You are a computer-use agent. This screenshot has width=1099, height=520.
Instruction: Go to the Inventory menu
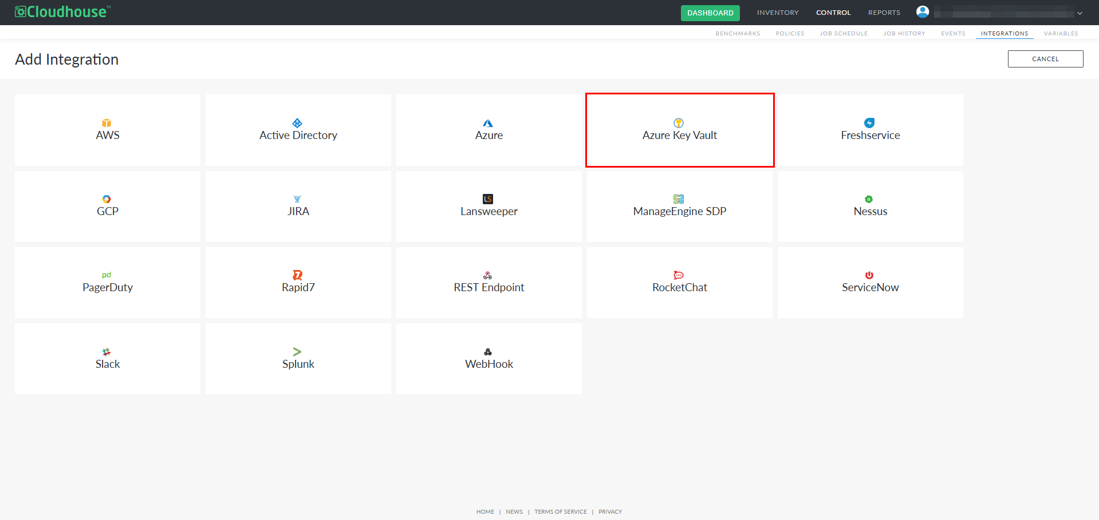coord(778,13)
